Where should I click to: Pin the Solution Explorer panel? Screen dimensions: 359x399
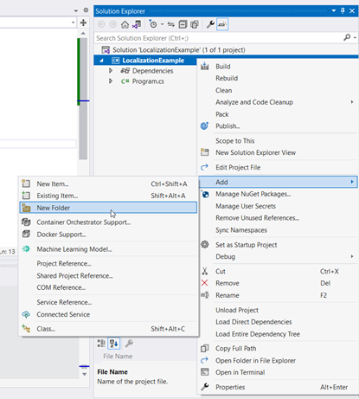click(x=343, y=11)
